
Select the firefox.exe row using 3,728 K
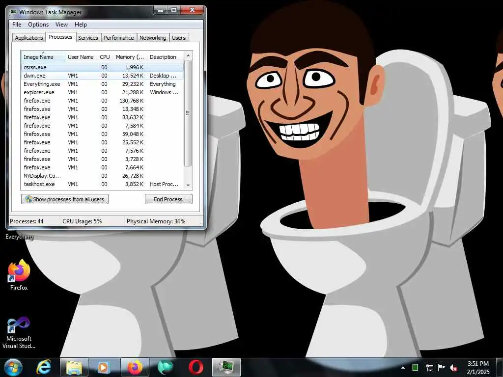point(102,159)
